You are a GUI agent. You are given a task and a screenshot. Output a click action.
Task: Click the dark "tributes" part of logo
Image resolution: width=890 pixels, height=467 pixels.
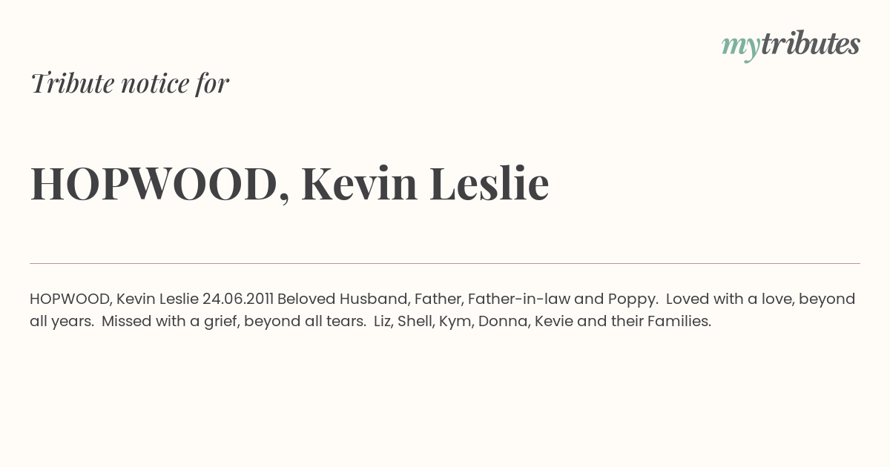[x=810, y=44]
